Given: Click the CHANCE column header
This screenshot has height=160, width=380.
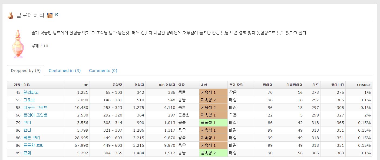Looking at the screenshot, I should point(364,85).
